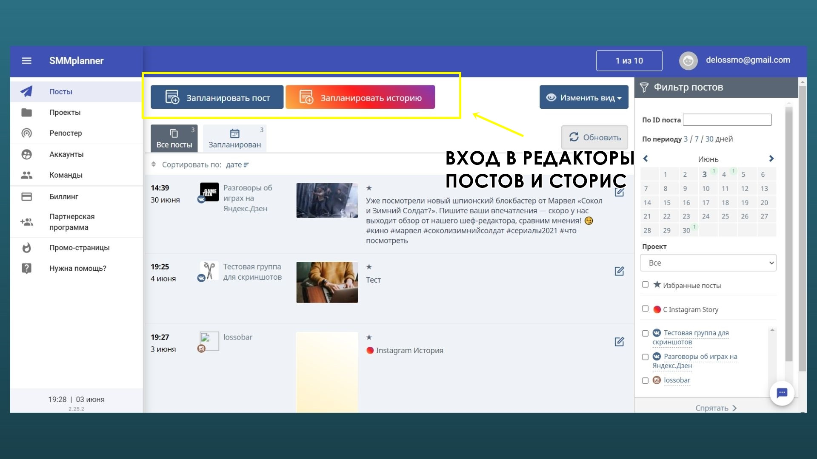The width and height of the screenshot is (817, 459).
Task: Select 30 days period filter
Action: coord(709,139)
